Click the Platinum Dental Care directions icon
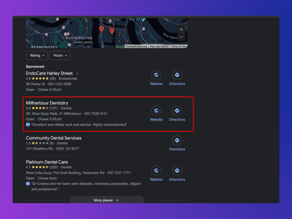 177,171
